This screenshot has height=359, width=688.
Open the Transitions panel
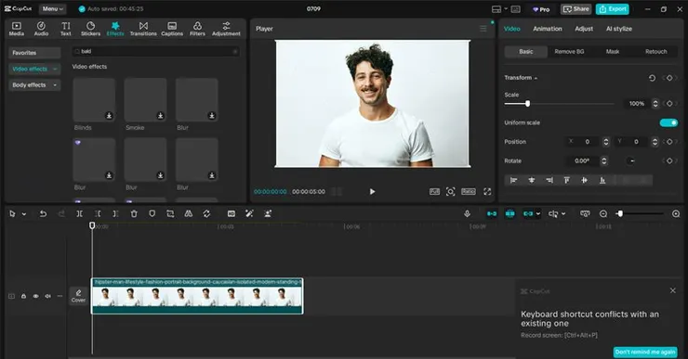tap(143, 29)
